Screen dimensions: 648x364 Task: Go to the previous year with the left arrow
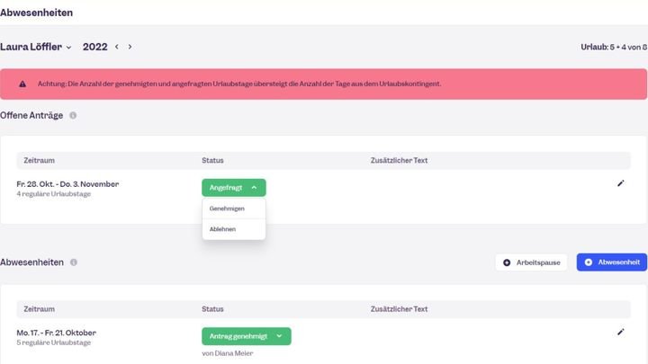point(116,47)
